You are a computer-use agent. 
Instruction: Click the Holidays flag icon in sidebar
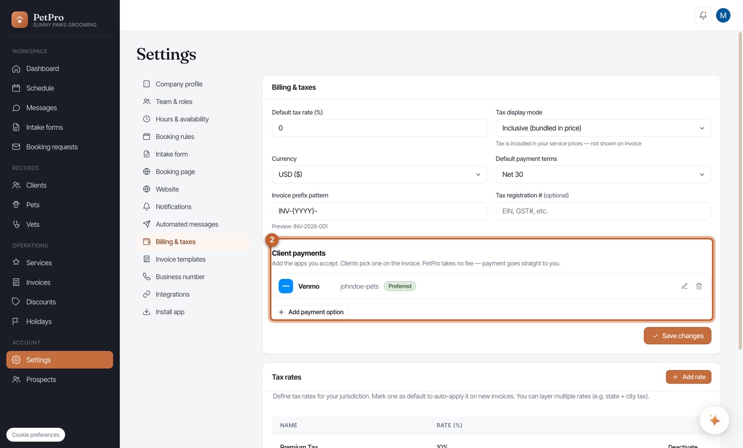click(17, 321)
